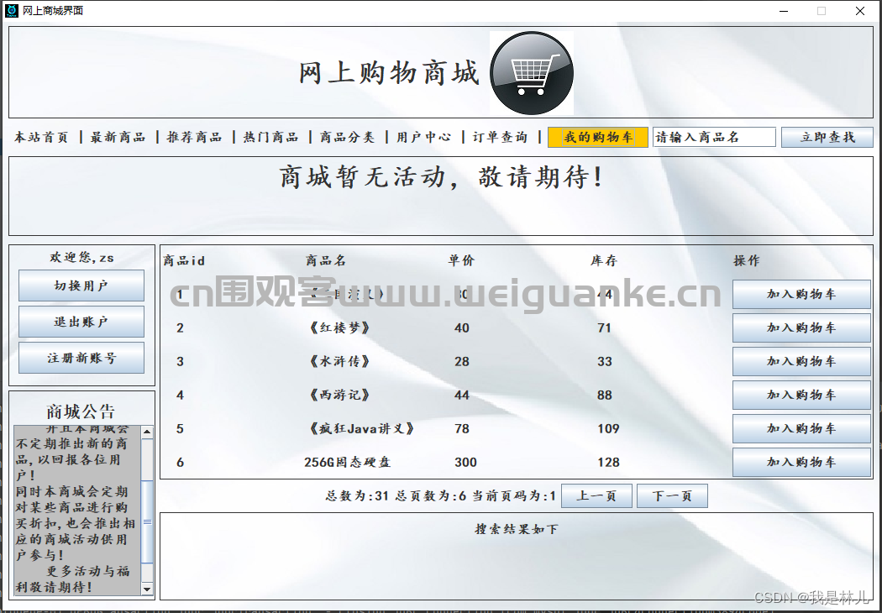Click price 300 of 256G固态硬盘
This screenshot has width=882, height=613.
click(x=465, y=463)
